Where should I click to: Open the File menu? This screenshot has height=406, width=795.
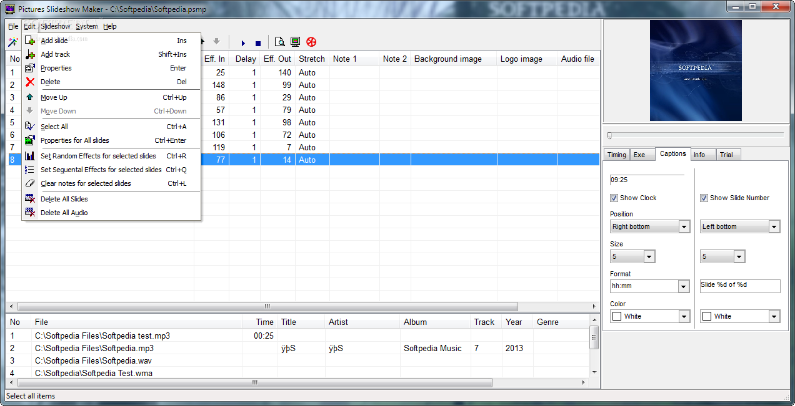pos(13,26)
